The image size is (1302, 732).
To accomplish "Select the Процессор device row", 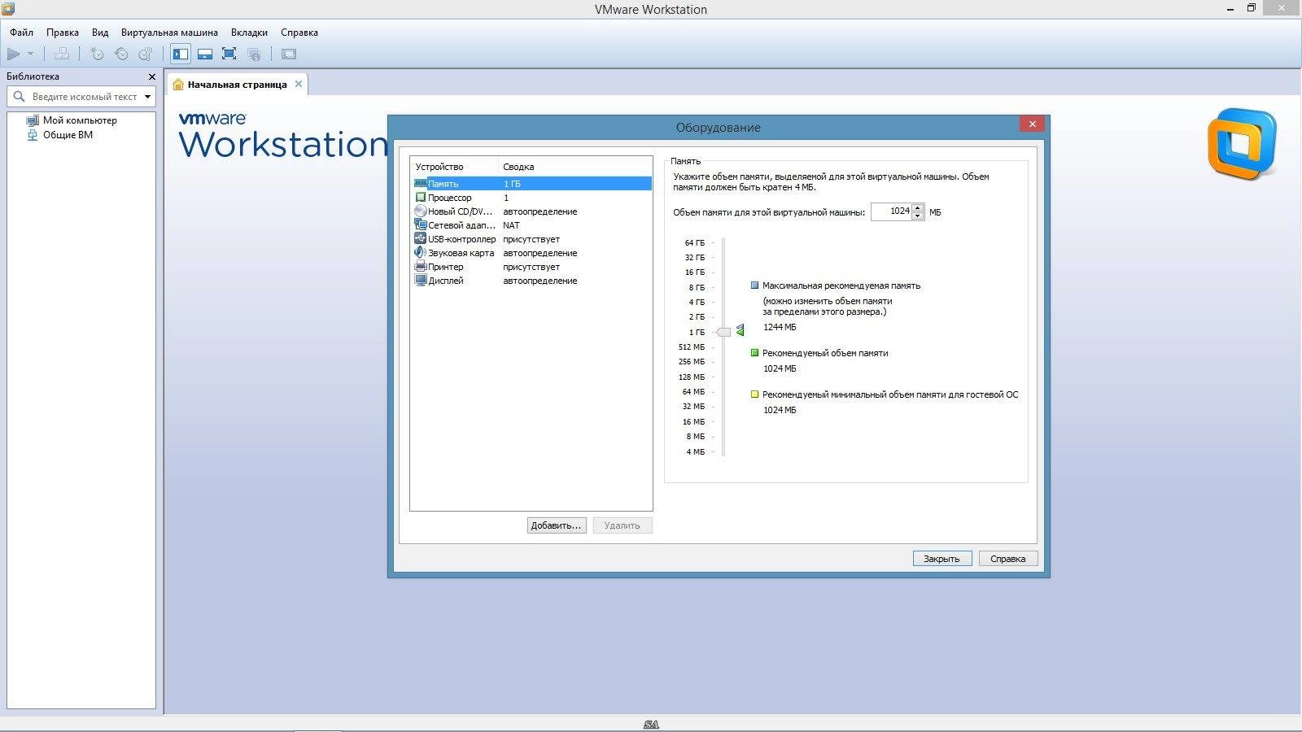I will pyautogui.click(x=532, y=198).
